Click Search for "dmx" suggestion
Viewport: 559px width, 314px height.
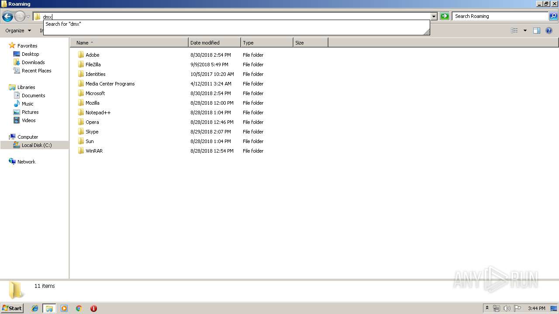click(x=63, y=24)
